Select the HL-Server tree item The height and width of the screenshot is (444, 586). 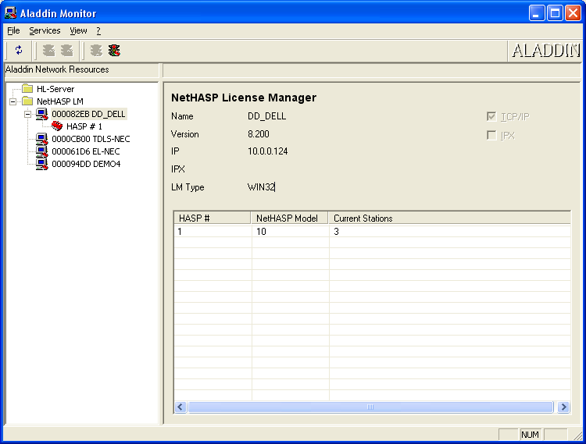[55, 89]
